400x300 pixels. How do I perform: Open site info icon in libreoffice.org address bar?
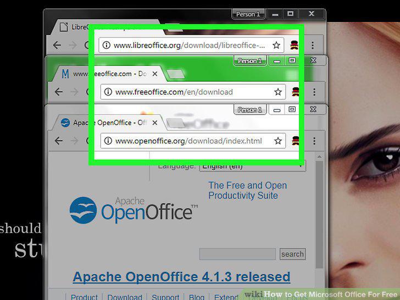(107, 45)
